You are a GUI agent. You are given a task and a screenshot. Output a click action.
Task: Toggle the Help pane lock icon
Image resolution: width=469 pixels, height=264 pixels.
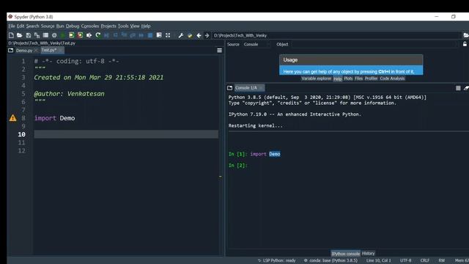point(465,44)
